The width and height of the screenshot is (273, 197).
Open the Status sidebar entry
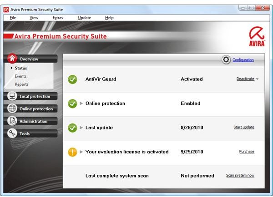[21, 68]
